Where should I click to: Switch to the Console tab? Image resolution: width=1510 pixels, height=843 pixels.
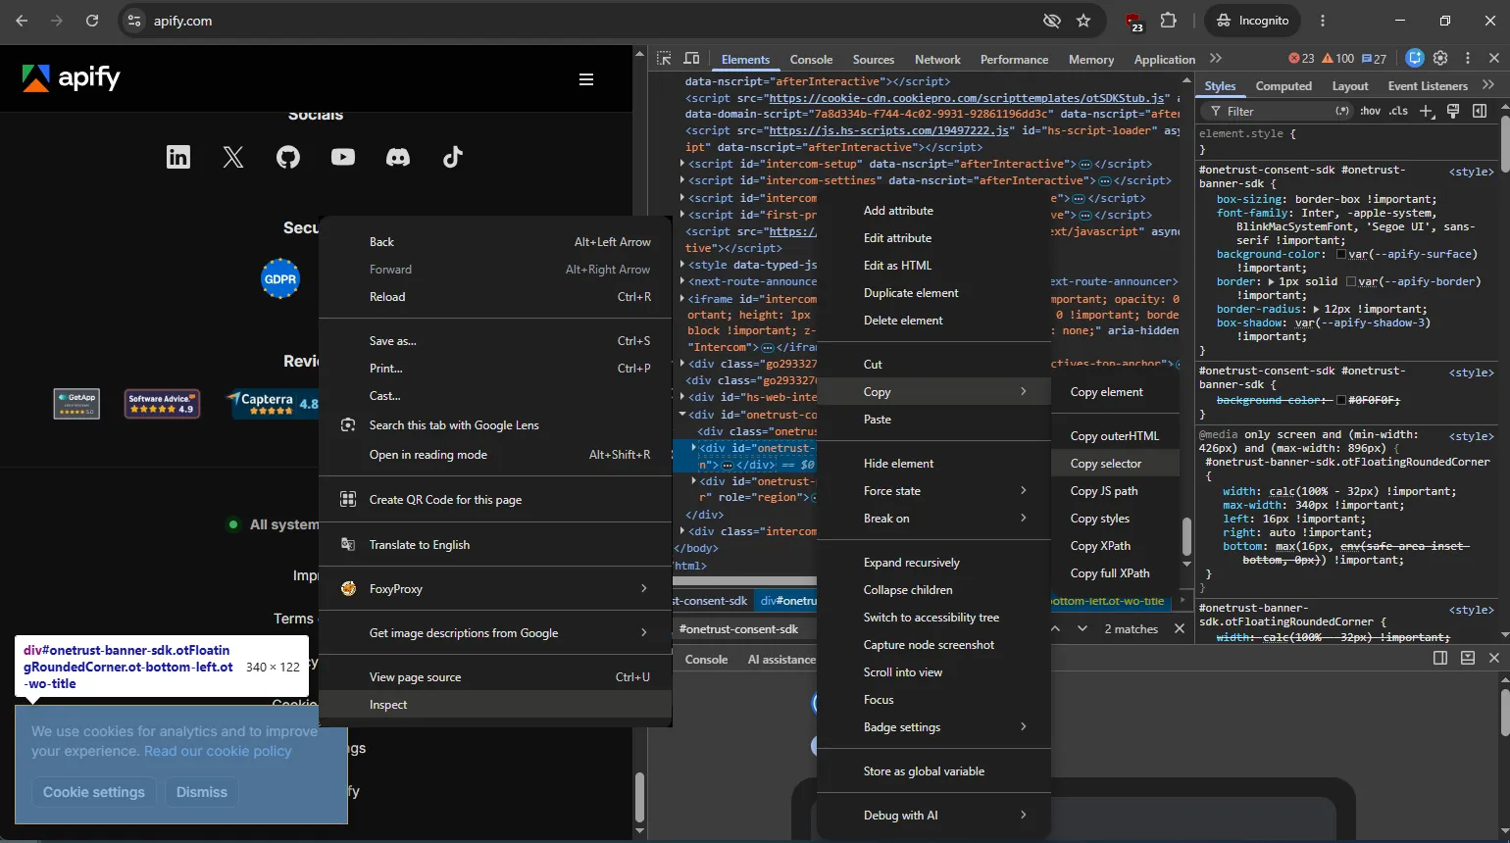click(811, 59)
